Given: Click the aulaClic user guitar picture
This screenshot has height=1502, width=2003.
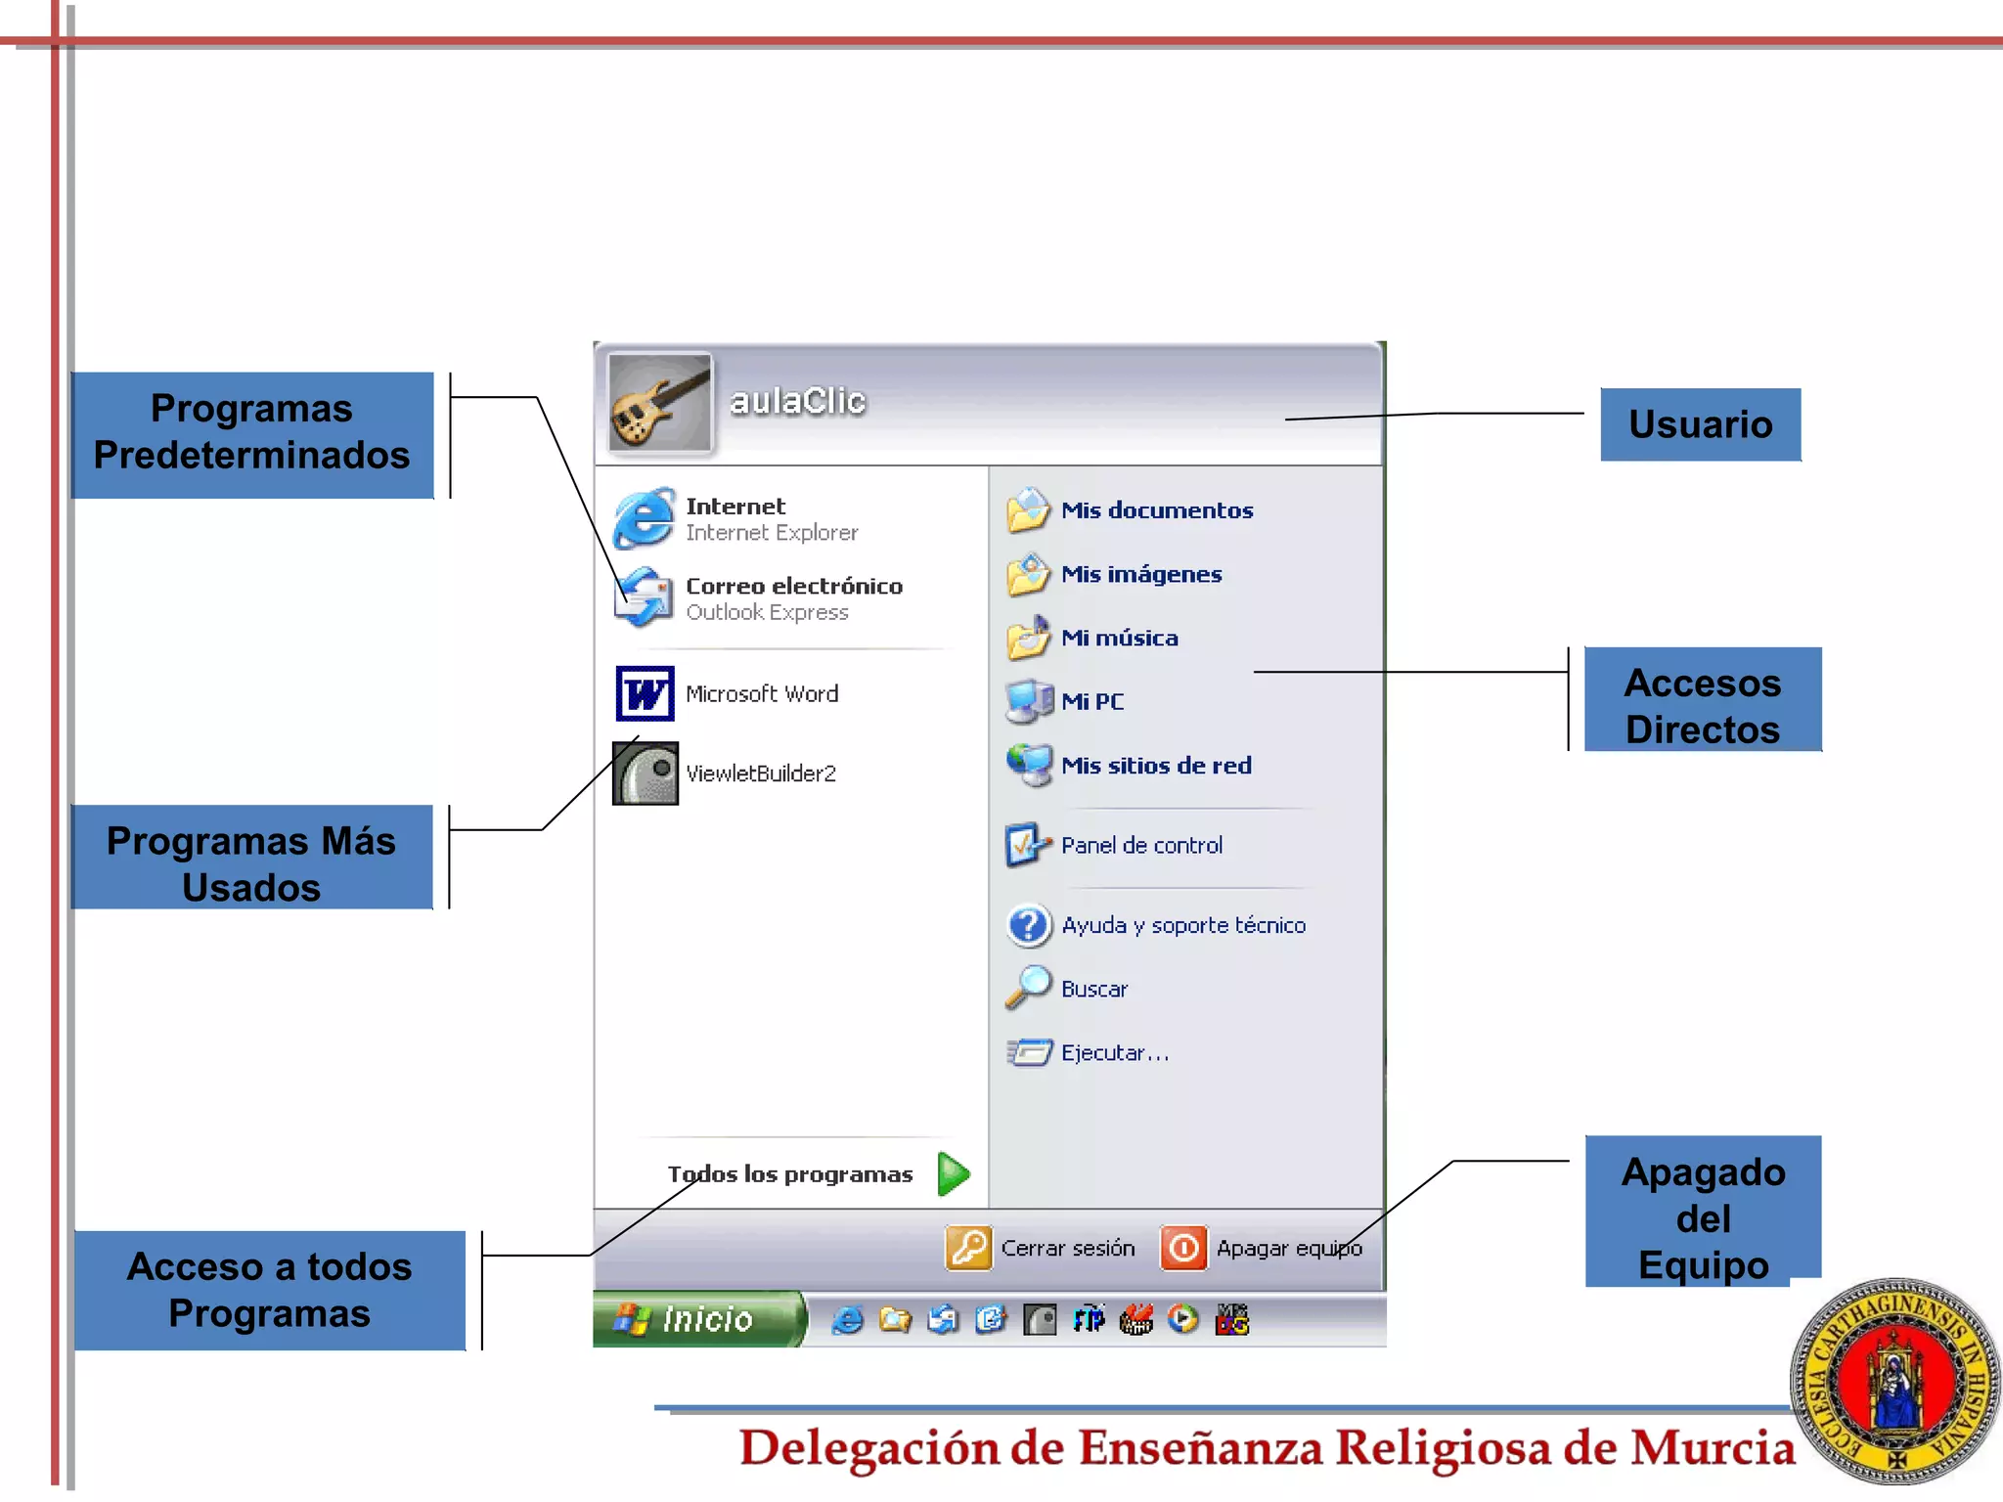Looking at the screenshot, I should click(x=659, y=403).
